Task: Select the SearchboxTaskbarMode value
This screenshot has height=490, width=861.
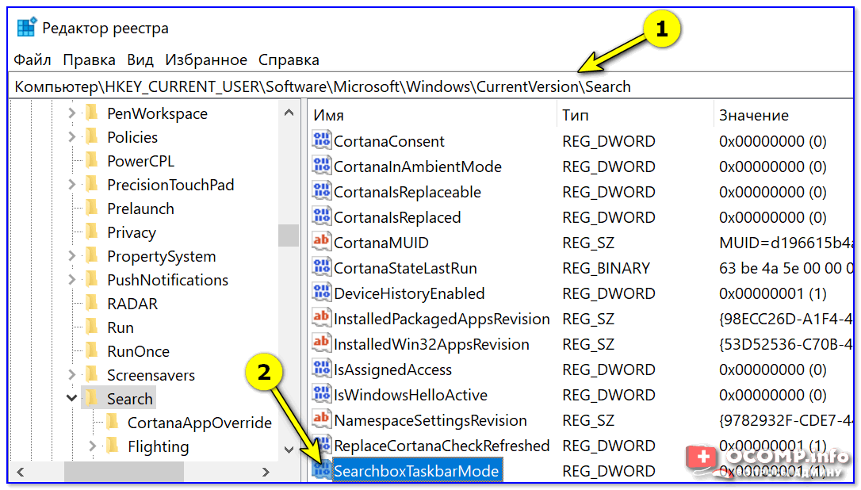Action: (x=416, y=471)
